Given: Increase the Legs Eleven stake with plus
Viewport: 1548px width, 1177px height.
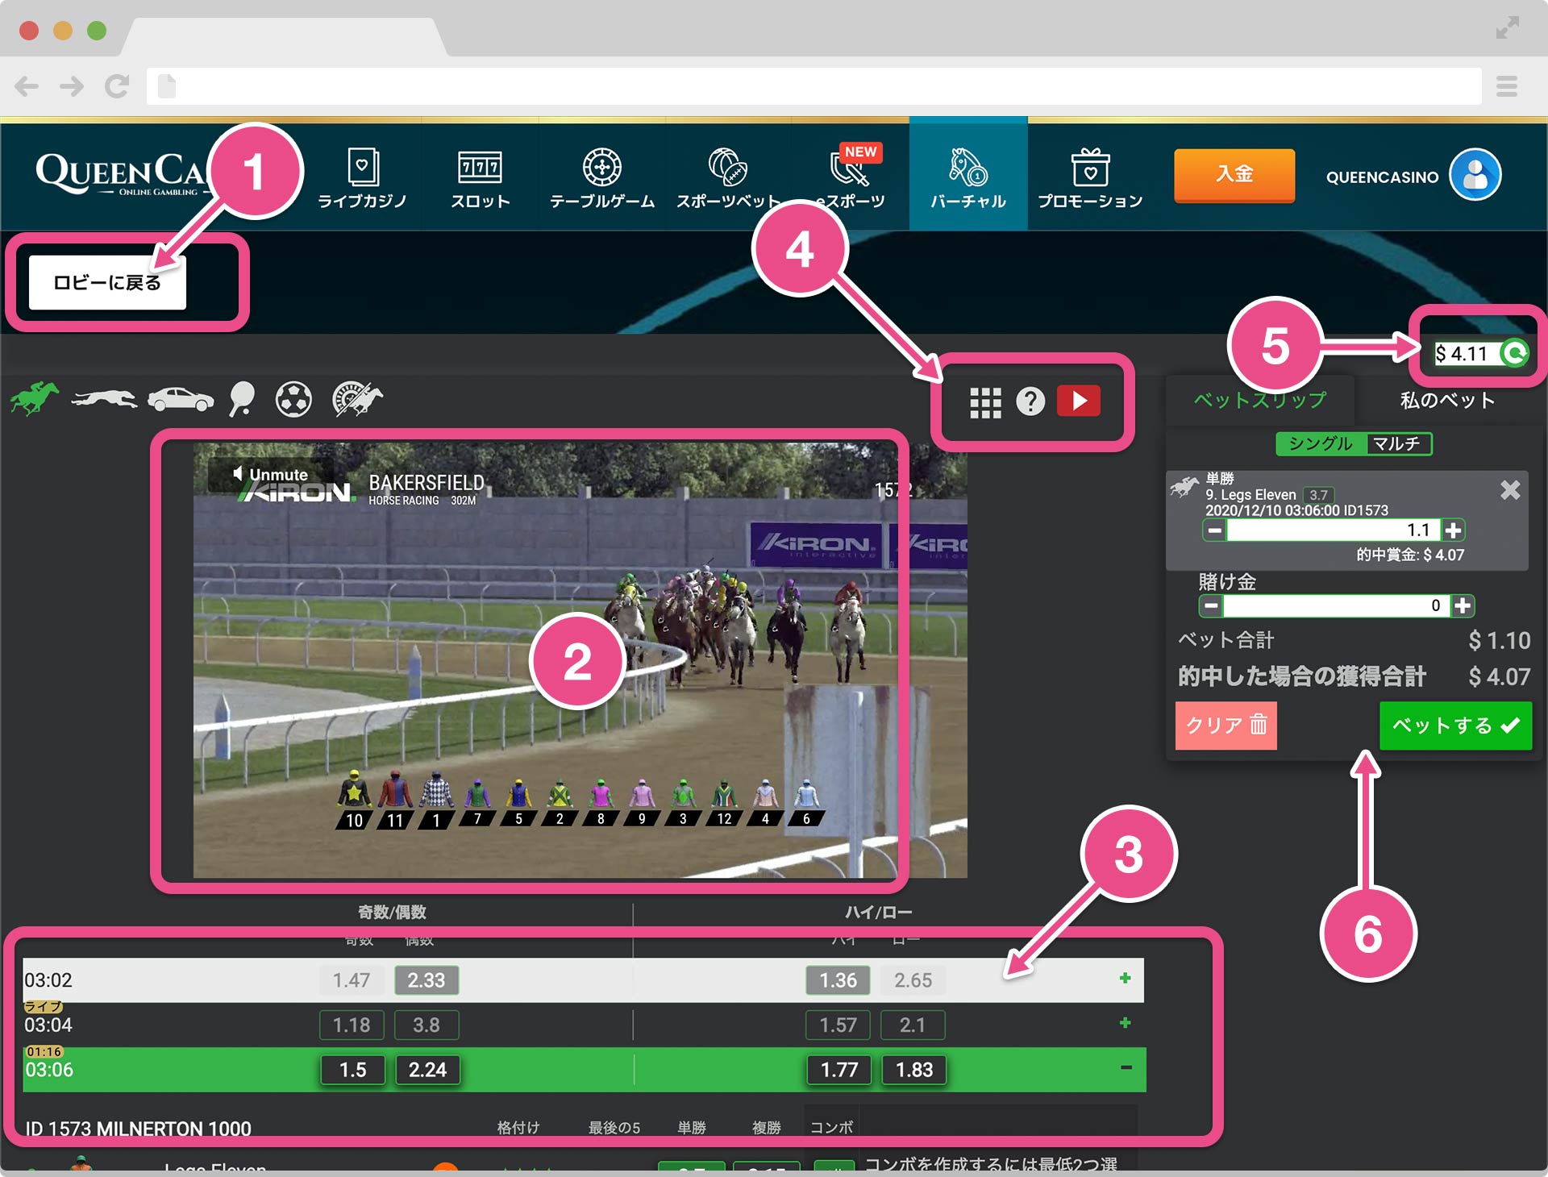Looking at the screenshot, I should [1453, 530].
